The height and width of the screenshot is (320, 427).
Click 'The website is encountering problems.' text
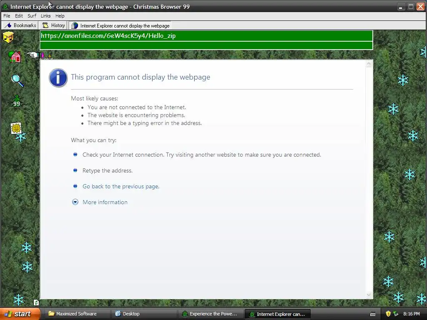pos(136,115)
